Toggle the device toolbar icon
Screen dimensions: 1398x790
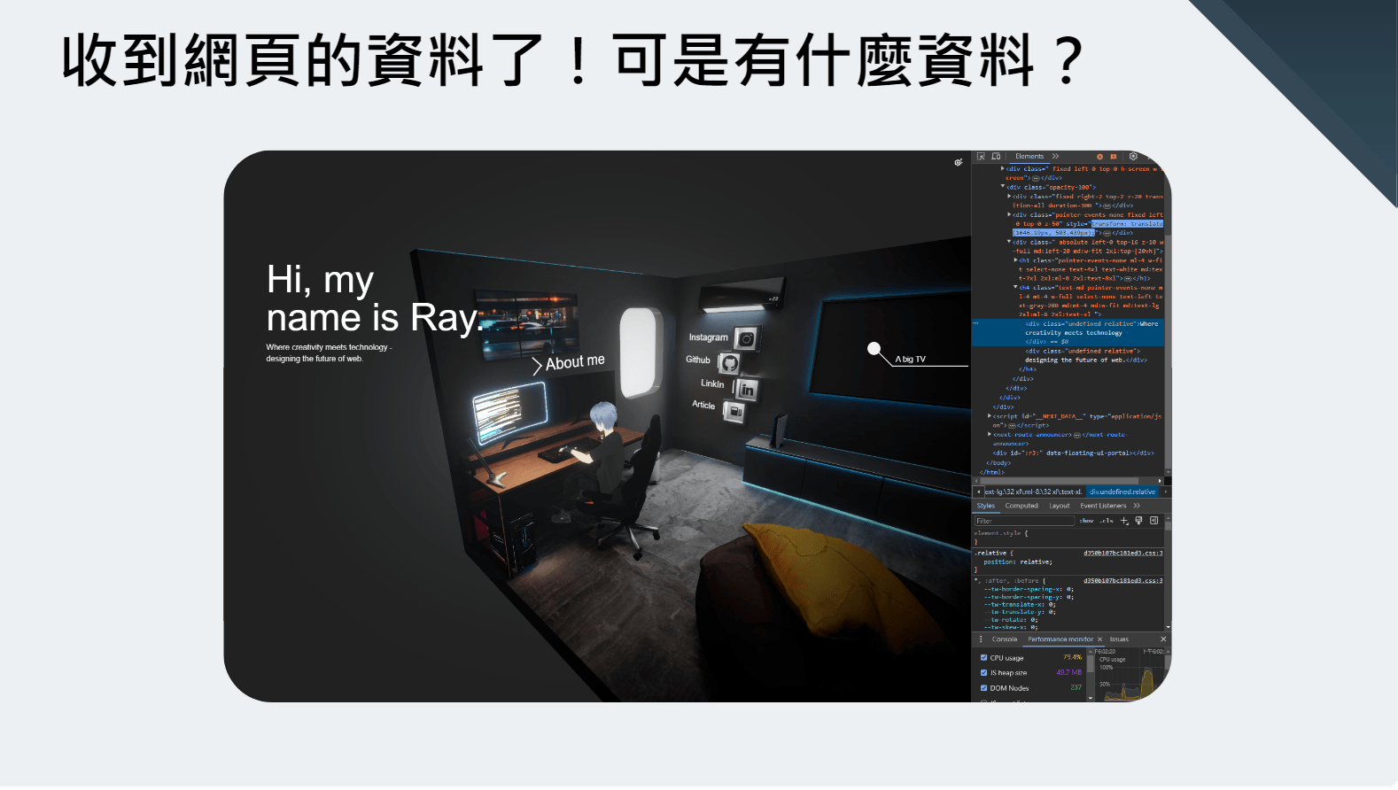996,157
